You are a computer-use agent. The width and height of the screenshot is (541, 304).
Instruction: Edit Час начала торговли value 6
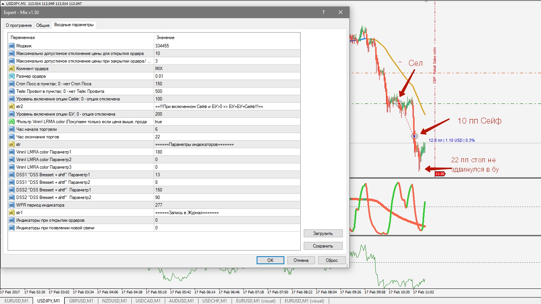click(x=227, y=129)
